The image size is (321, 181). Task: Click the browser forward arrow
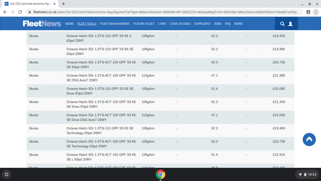coord(13,12)
